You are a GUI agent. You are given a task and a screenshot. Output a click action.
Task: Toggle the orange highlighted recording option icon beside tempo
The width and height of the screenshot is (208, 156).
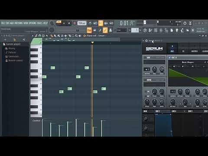[101, 23]
